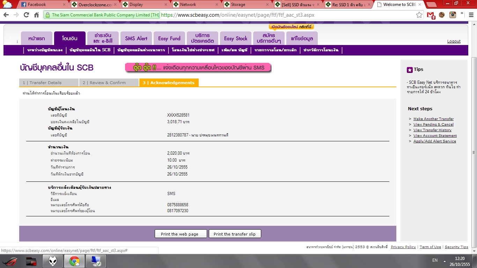Show hidden extensions with the double chevron

462,14
